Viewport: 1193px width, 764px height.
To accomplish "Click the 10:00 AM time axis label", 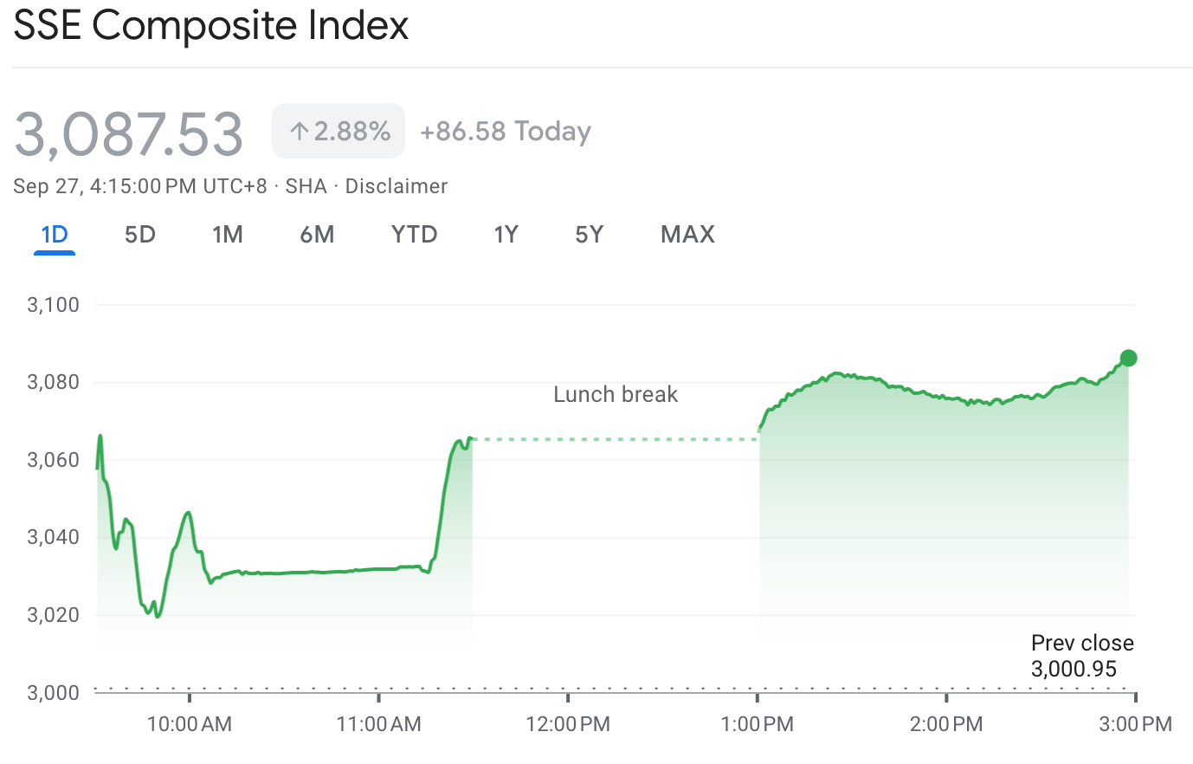I will click(190, 724).
